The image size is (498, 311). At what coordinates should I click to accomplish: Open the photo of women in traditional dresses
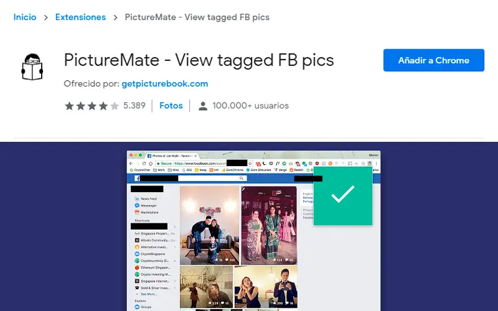(x=269, y=225)
